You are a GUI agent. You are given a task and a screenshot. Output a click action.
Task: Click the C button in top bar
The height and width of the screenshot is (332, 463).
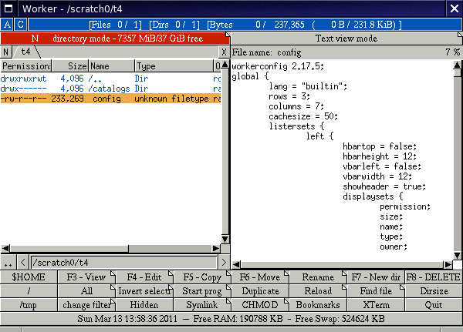point(20,25)
